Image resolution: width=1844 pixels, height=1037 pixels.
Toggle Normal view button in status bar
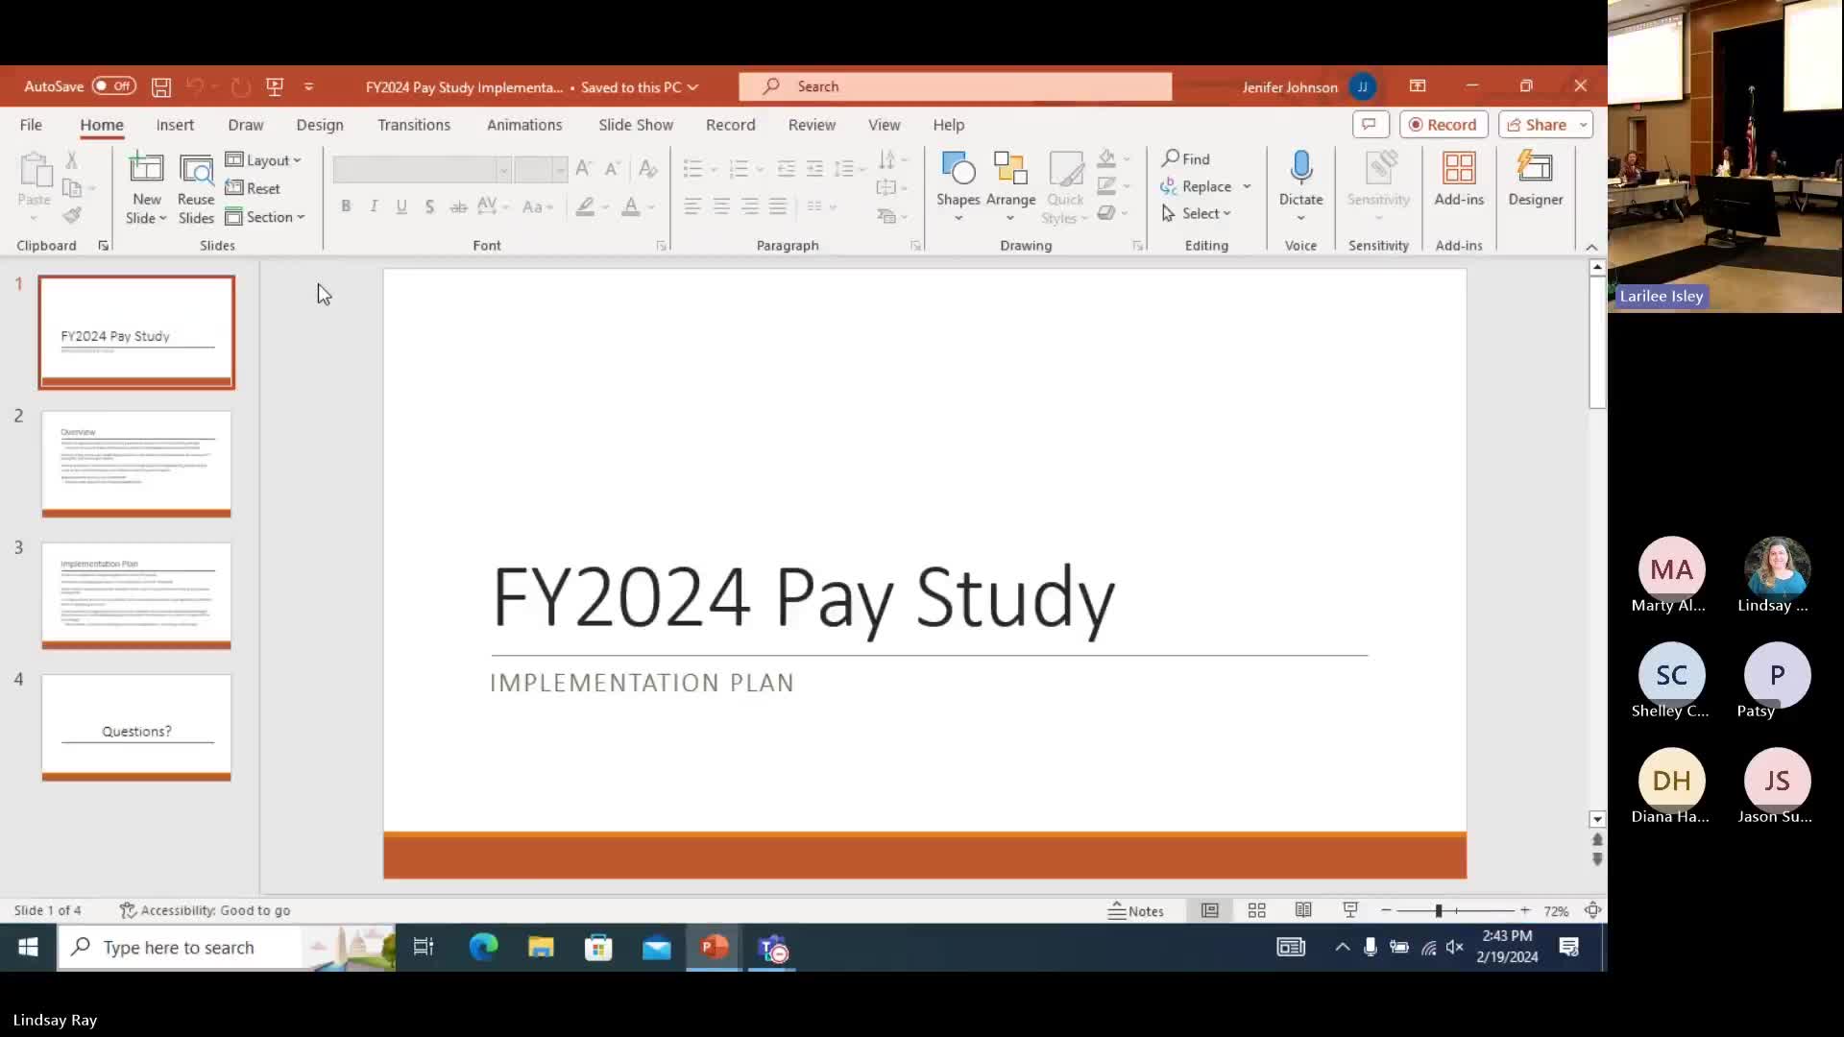[1209, 910]
